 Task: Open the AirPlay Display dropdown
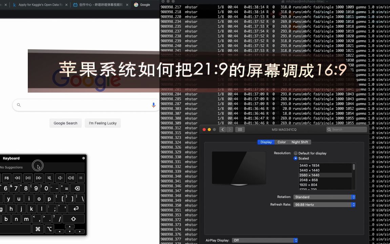(x=265, y=240)
